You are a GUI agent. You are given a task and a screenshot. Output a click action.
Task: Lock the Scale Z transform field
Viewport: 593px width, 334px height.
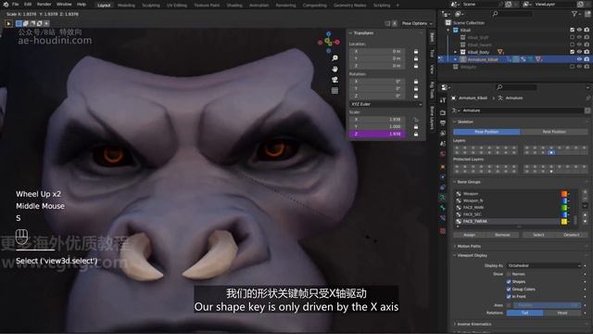pos(416,134)
